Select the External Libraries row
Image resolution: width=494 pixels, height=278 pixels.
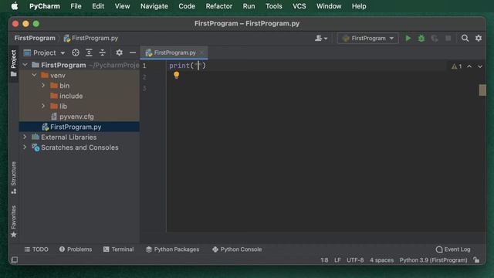point(79,137)
